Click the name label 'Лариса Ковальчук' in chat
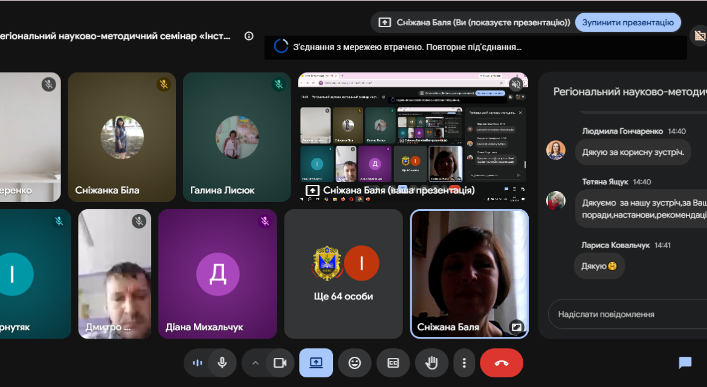Image resolution: width=707 pixels, height=387 pixels. click(x=615, y=246)
